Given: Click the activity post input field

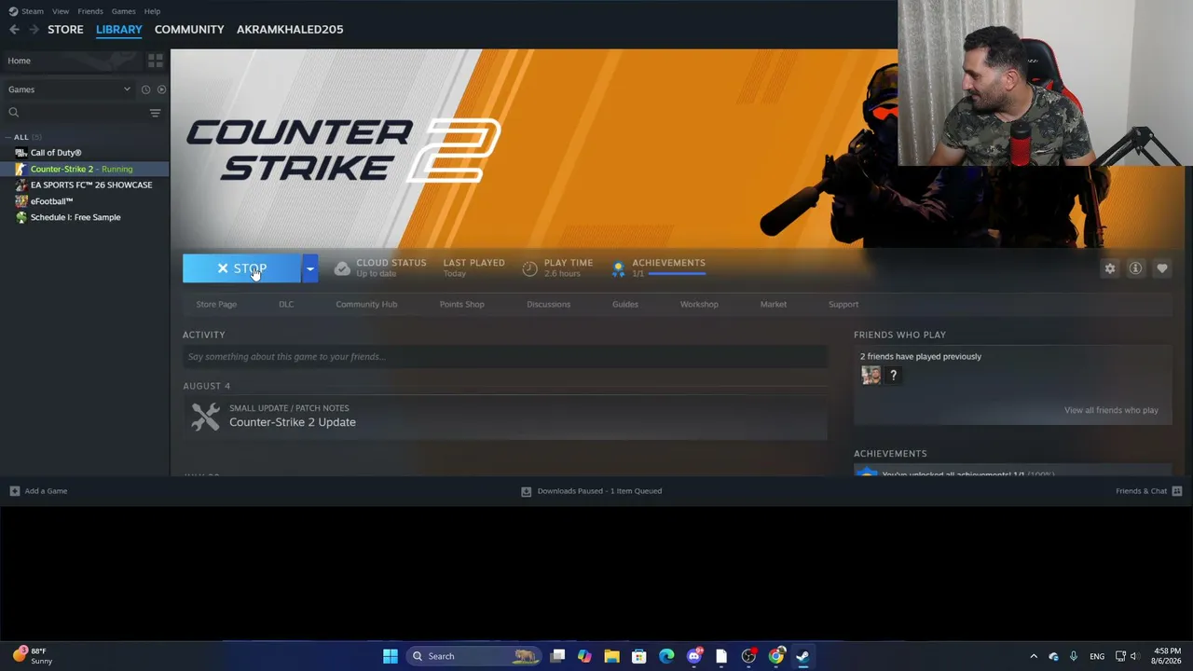Looking at the screenshot, I should (505, 357).
